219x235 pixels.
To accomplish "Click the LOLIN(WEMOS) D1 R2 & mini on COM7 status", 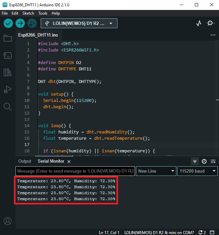I will pos(159,232).
